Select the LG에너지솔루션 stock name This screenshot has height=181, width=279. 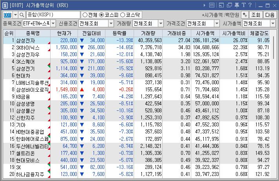click(33, 83)
